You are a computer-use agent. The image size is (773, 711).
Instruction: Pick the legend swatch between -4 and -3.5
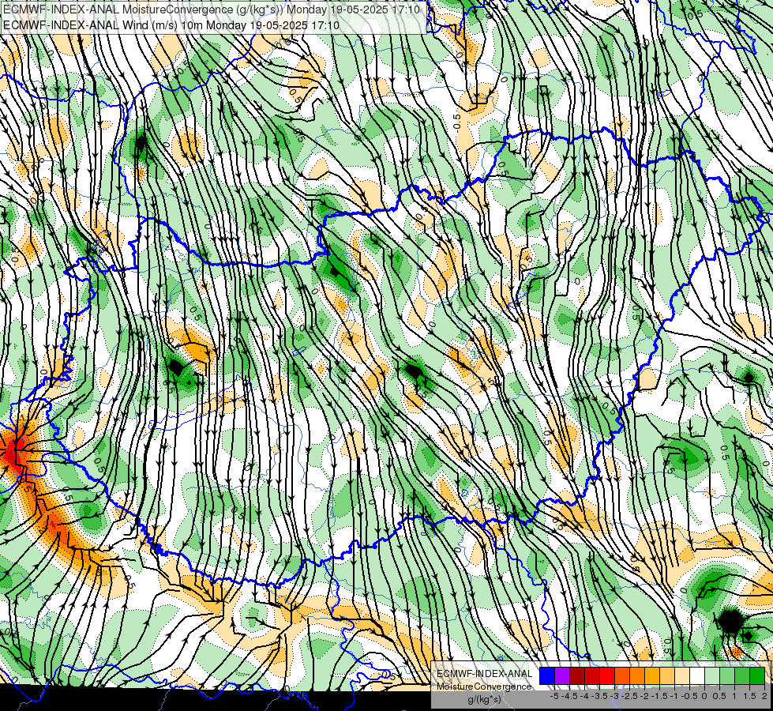coord(592,676)
